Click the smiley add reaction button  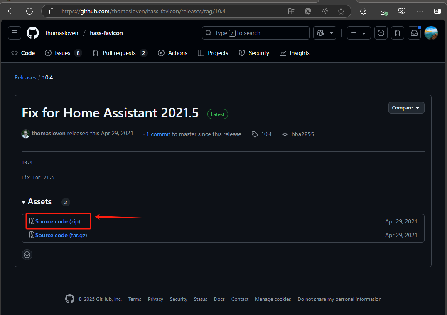[27, 255]
